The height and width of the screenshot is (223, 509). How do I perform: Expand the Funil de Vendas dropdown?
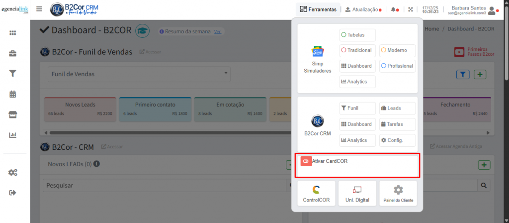[x=139, y=74]
